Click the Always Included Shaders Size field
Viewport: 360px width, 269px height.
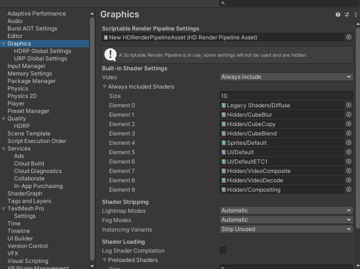(287, 96)
